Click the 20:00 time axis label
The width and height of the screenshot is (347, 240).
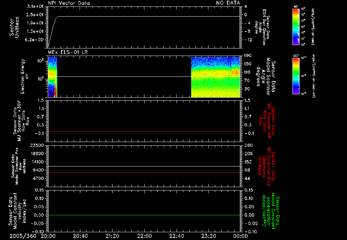pos(48,236)
